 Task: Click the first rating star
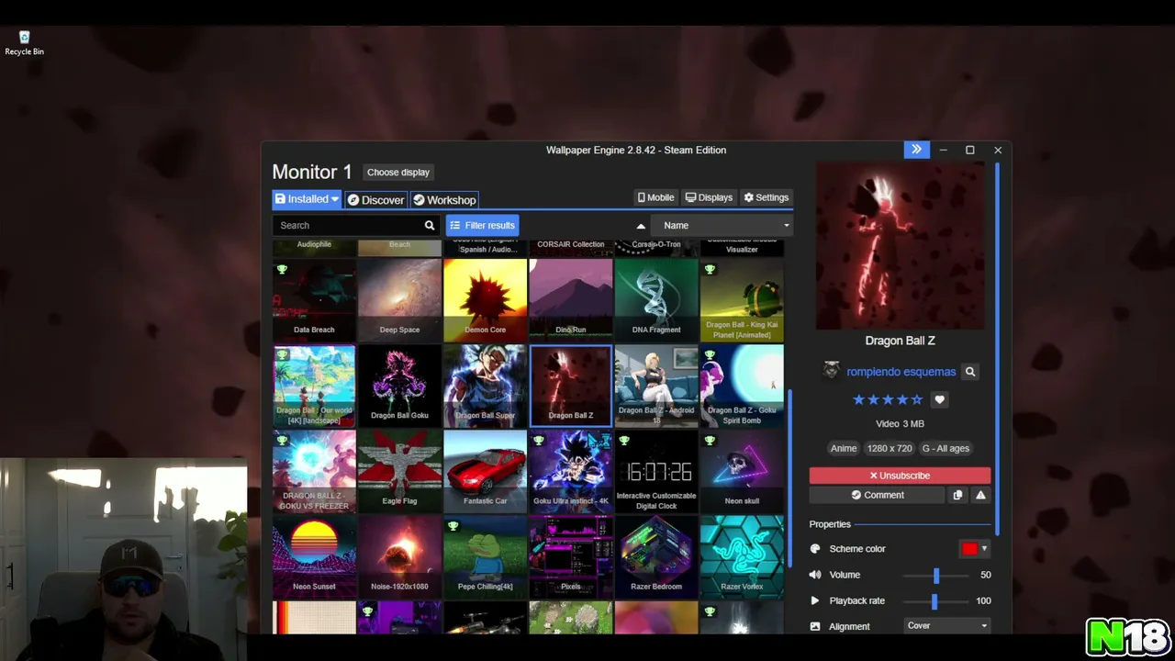[x=858, y=399]
